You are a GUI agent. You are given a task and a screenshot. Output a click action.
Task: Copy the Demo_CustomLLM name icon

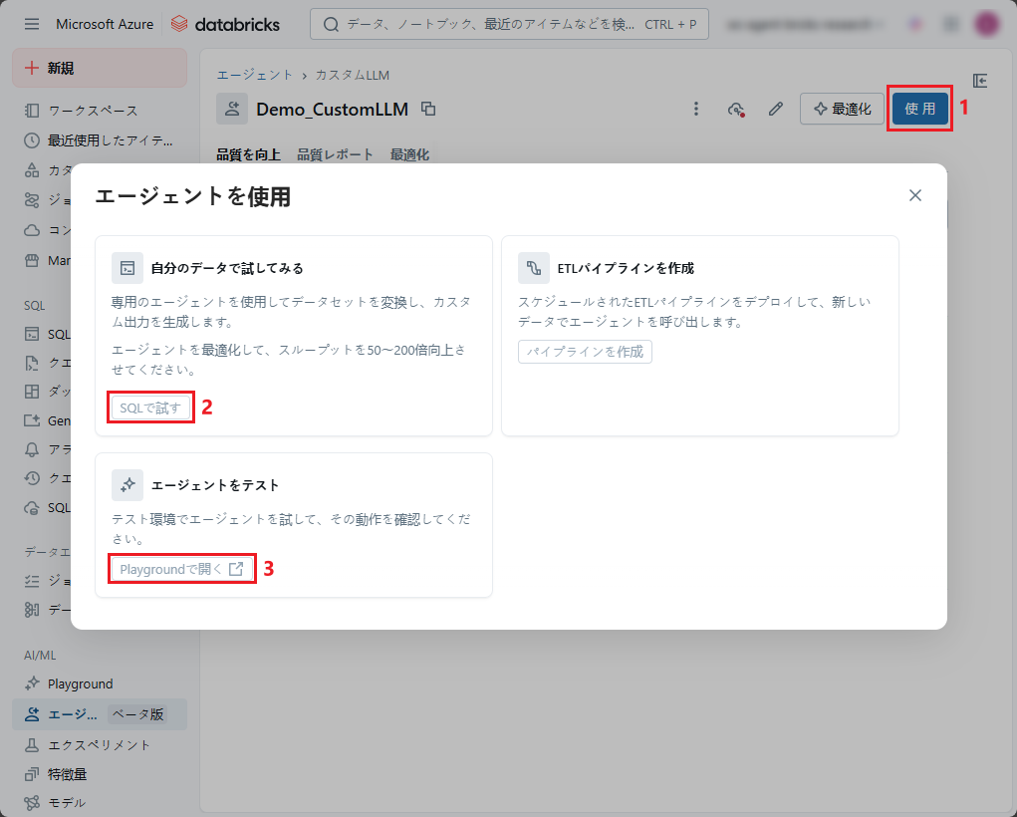point(428,110)
